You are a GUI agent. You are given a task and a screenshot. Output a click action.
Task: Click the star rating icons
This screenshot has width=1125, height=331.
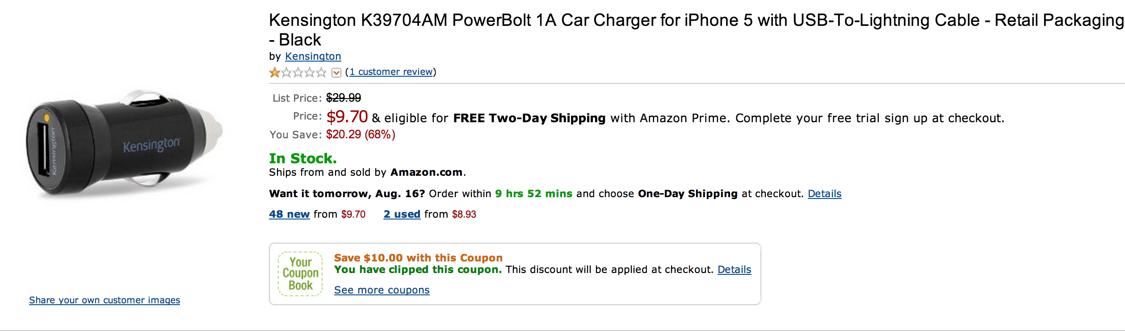[298, 72]
